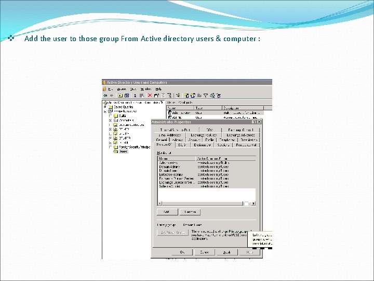This screenshot has height=281, width=374.
Task: Click the MMC console icon left of File menu
Action: tap(104, 89)
